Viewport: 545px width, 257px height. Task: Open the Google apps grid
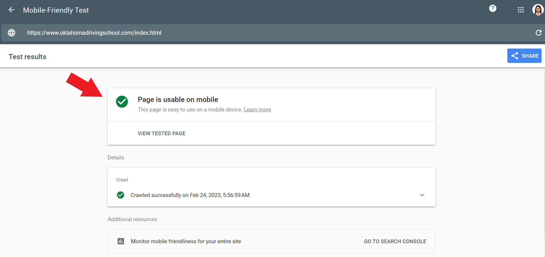click(521, 10)
